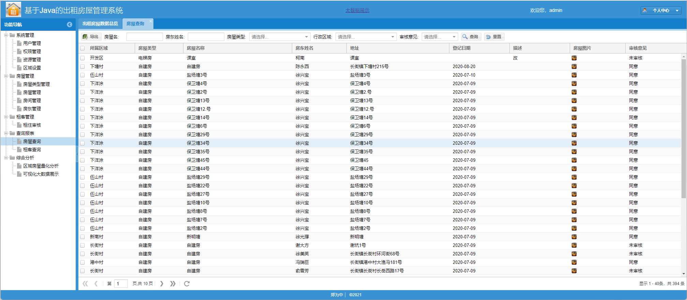The height and width of the screenshot is (300, 687).
Task: Check the 新明塘 row checkbox
Action: tap(83, 237)
